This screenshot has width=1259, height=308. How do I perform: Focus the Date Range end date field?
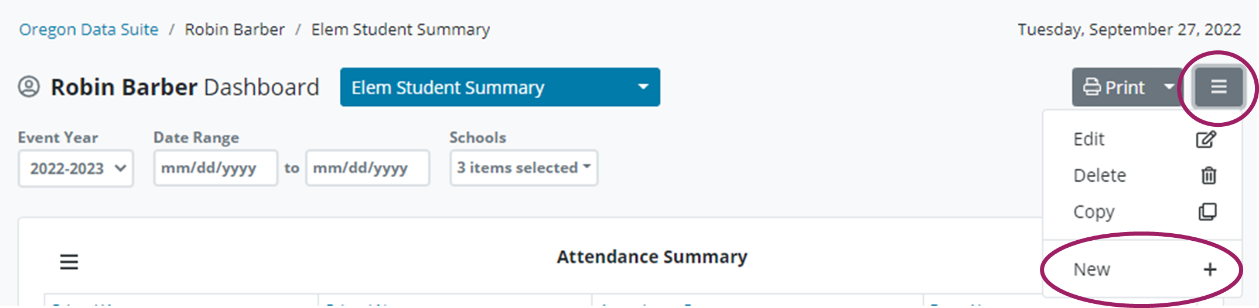[367, 168]
